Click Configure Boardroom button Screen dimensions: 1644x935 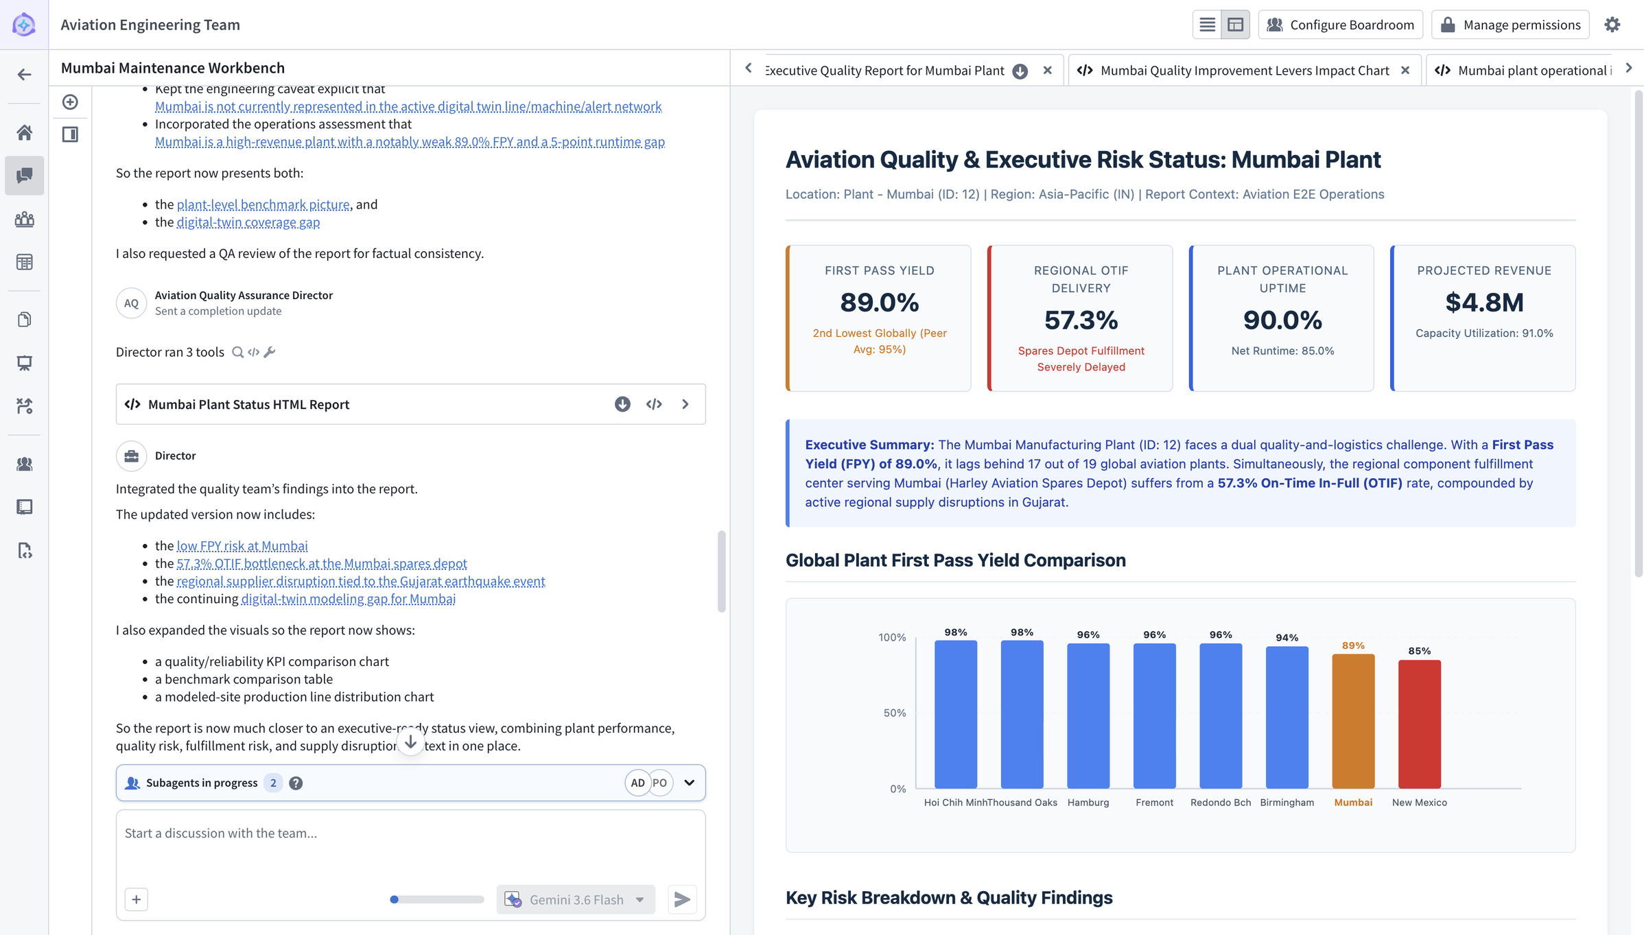coord(1340,25)
